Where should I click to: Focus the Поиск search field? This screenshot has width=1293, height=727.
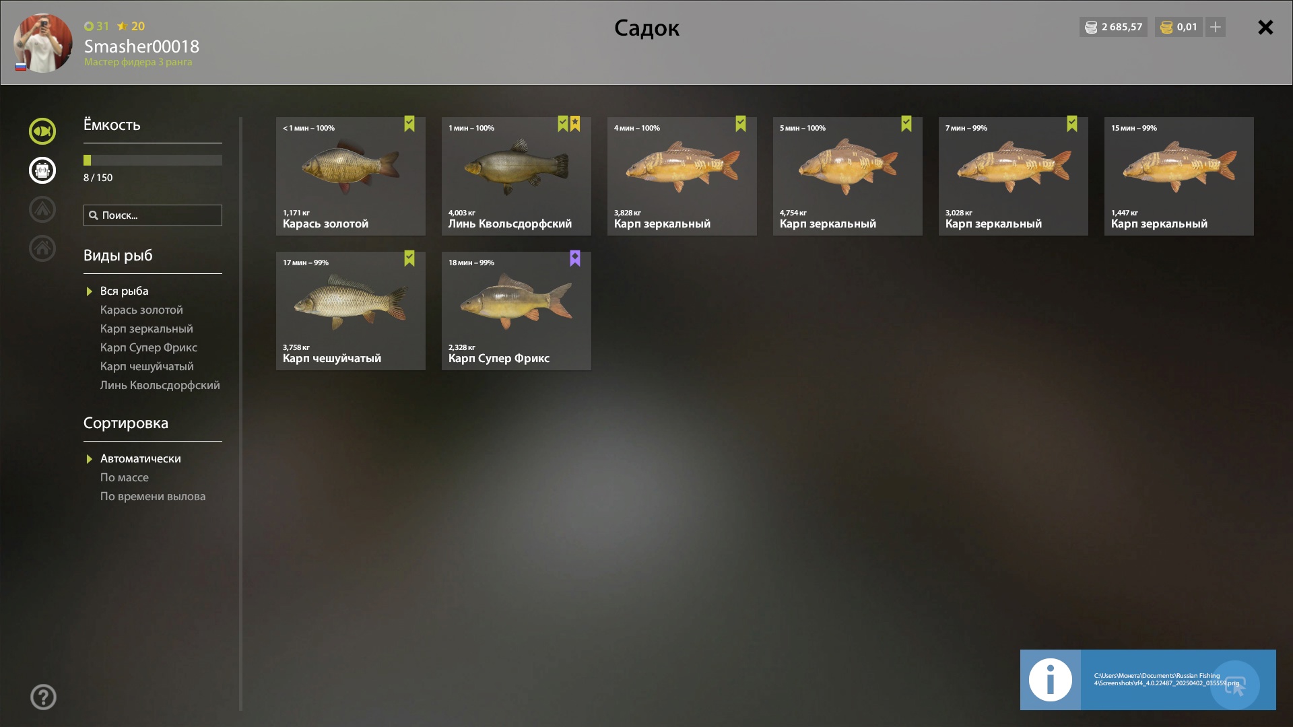click(153, 215)
